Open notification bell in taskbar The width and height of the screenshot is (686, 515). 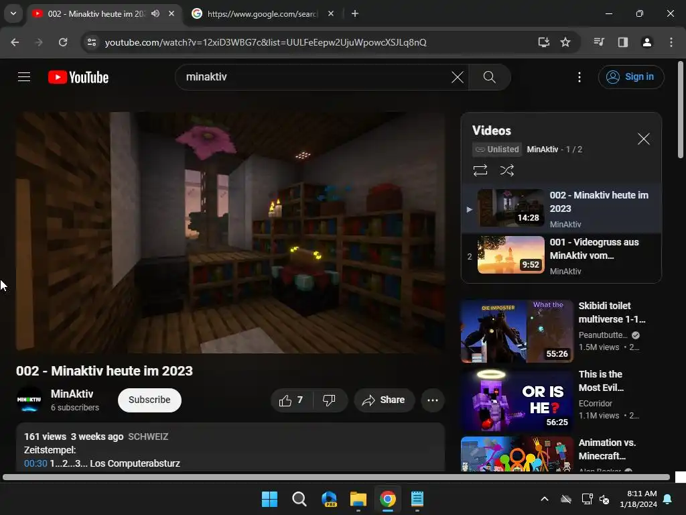[668, 499]
